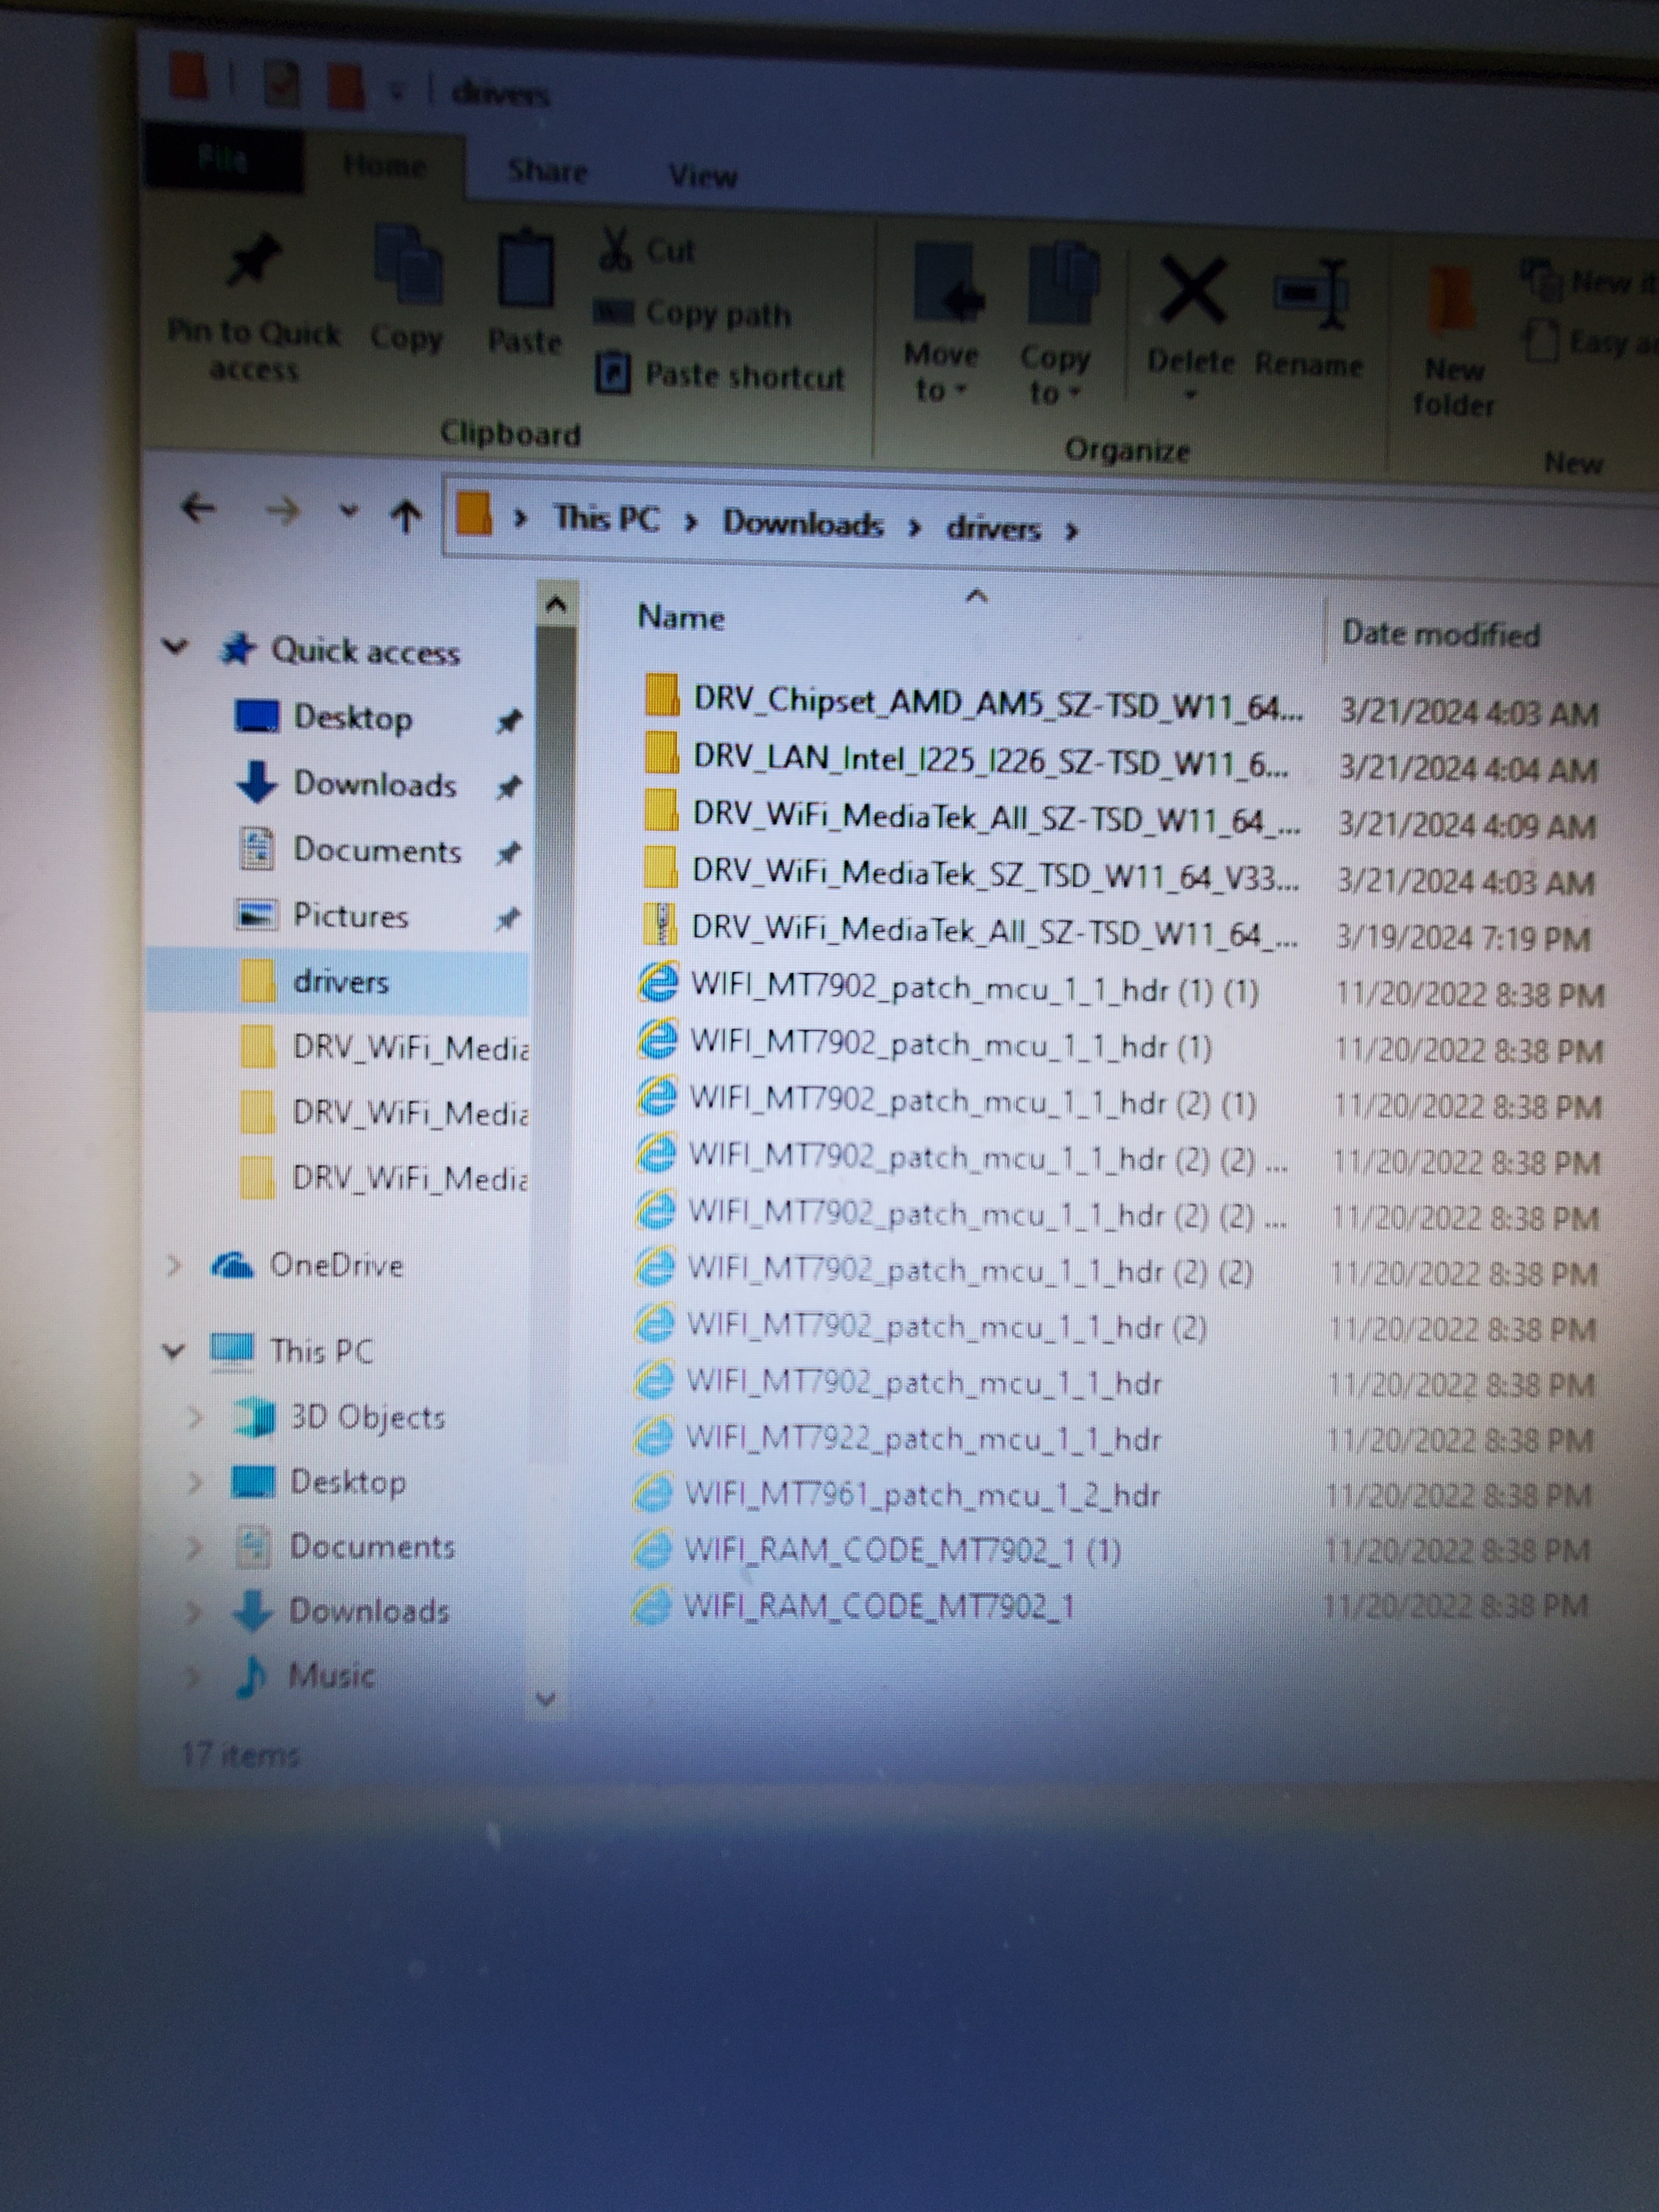Click the Delete X icon
Screen dimensions: 1659x2212
[x=1191, y=291]
